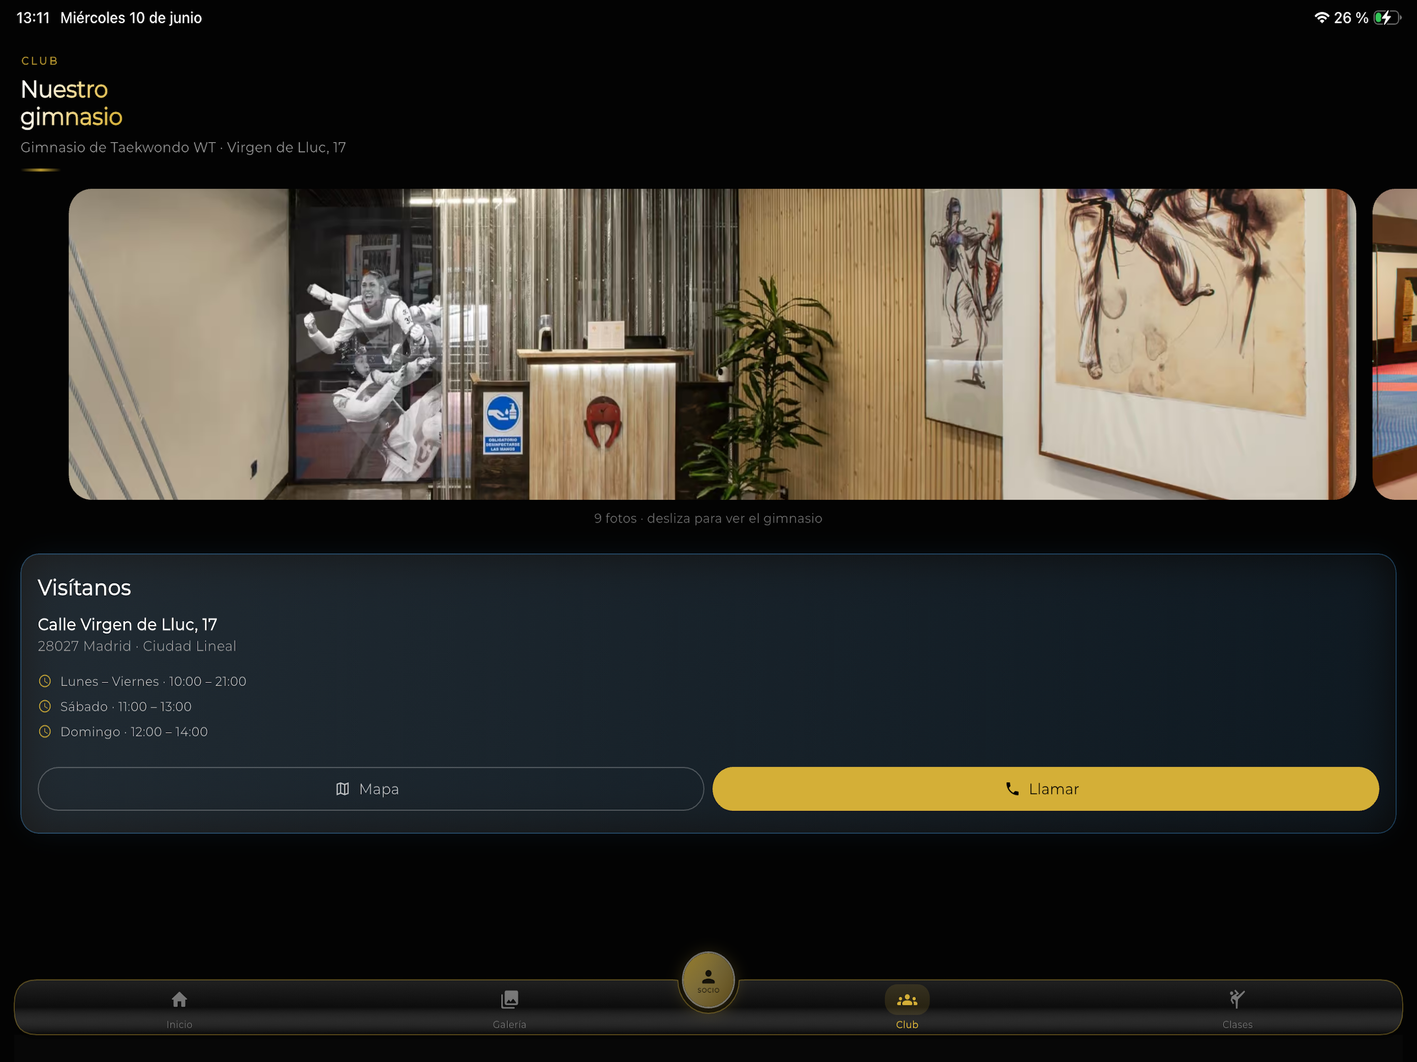This screenshot has height=1062, width=1417.
Task: Click the 13:11 clock in status bar
Action: point(33,18)
